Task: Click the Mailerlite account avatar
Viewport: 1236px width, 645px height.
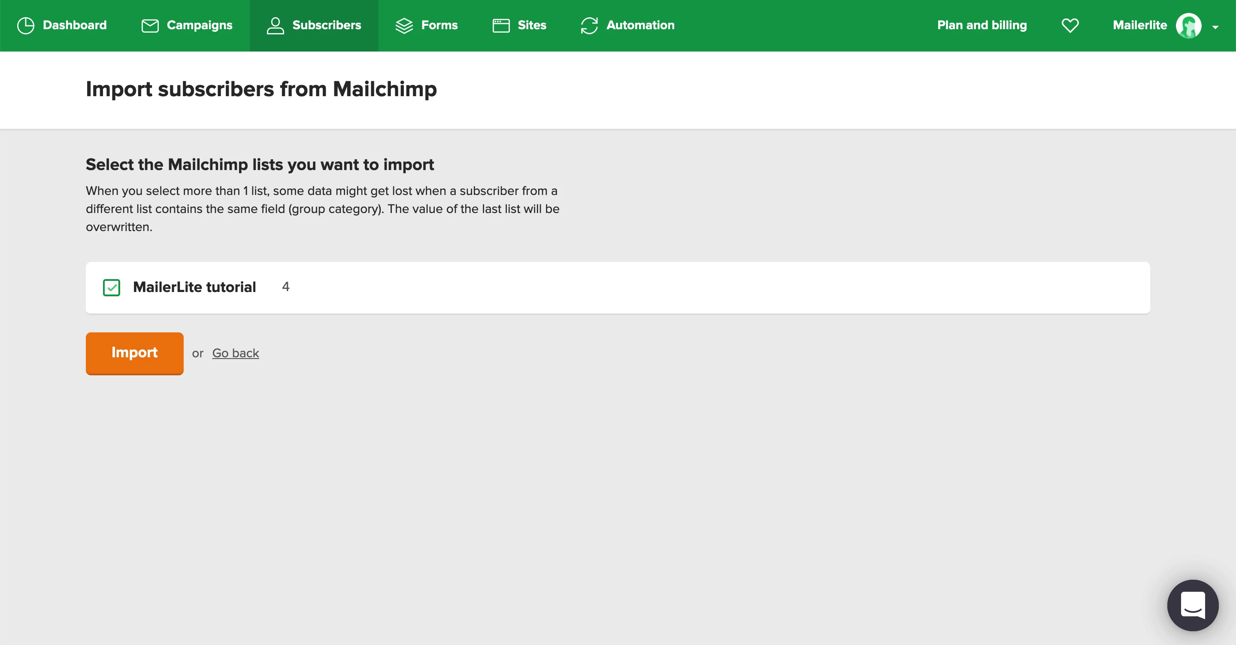Action: pos(1188,25)
